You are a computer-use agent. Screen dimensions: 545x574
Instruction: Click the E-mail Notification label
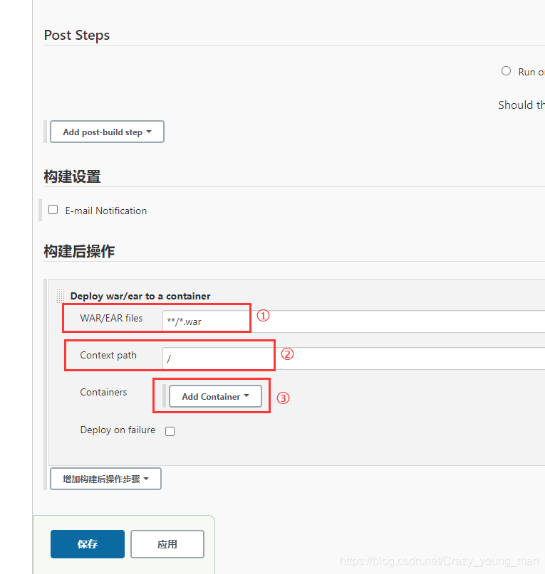(106, 211)
